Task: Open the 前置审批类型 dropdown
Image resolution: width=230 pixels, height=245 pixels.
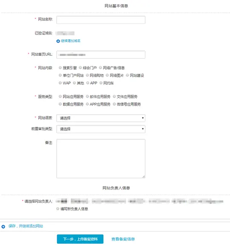Action: (x=101, y=129)
